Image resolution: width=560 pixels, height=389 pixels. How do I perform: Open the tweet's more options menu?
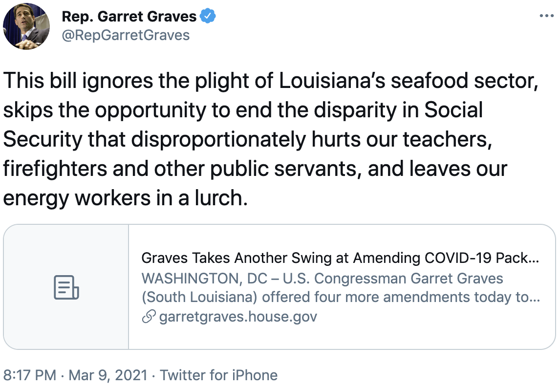pos(546,16)
